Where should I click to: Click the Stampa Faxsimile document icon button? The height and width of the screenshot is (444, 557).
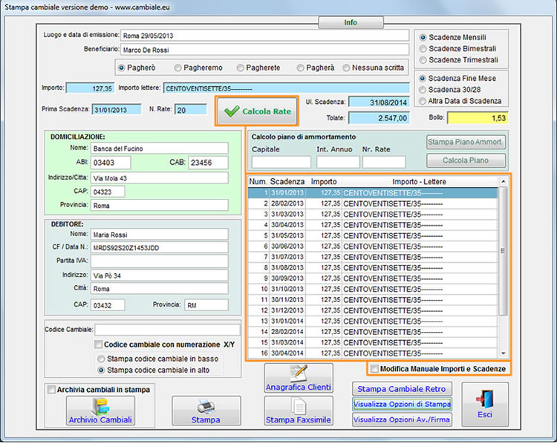[x=299, y=411]
